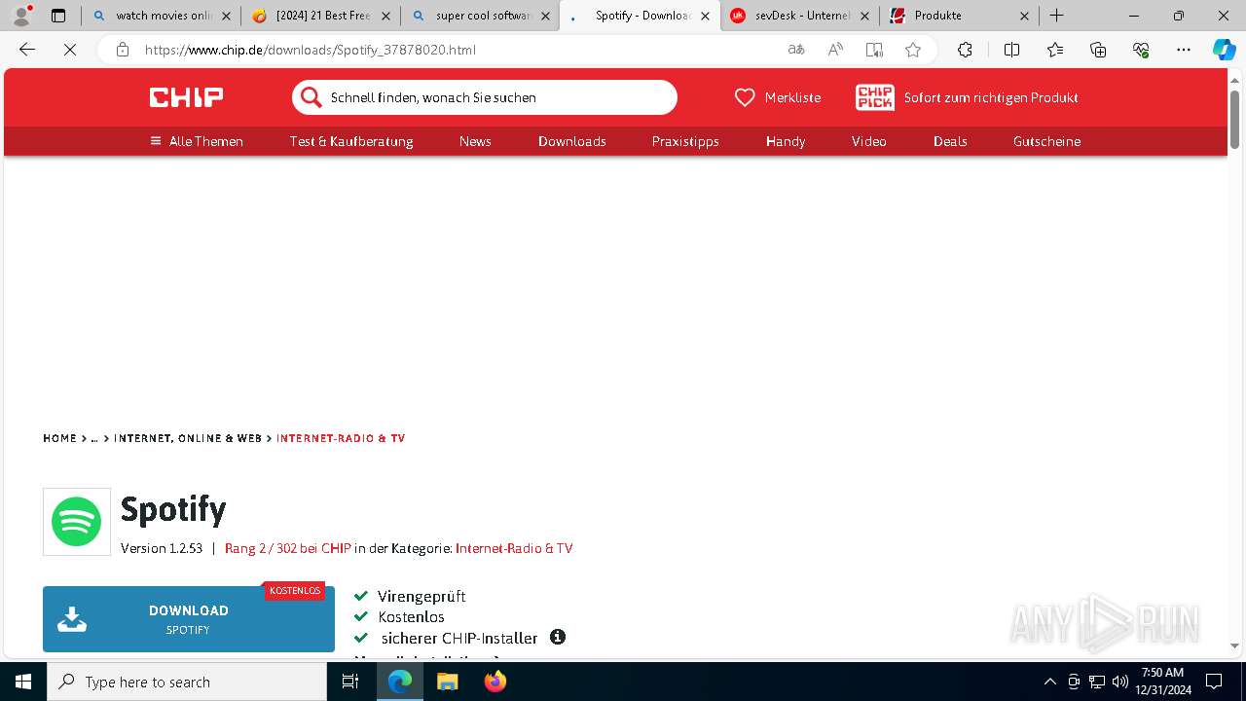The image size is (1246, 701).
Task: Open the Gutscheine section
Action: tap(1046, 141)
